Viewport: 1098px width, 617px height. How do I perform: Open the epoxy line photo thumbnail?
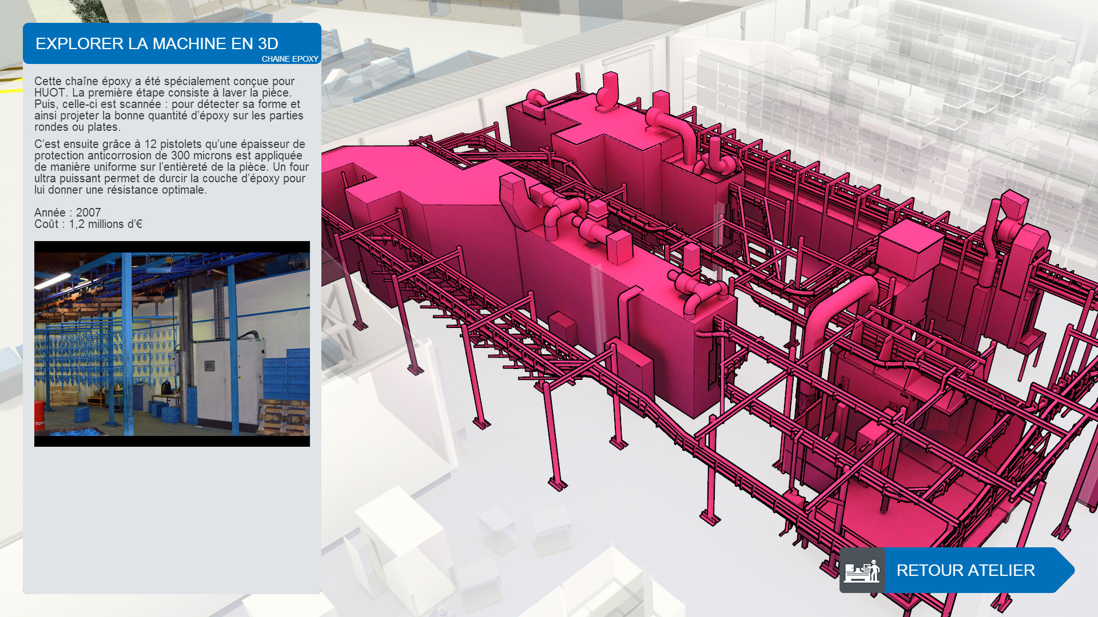click(x=172, y=343)
